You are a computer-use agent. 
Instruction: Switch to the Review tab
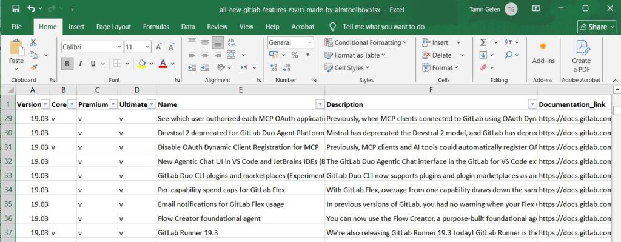217,27
